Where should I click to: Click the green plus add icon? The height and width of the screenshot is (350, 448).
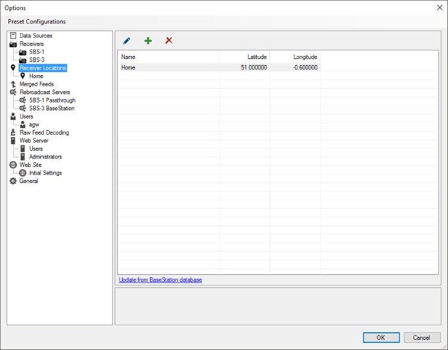pos(148,41)
